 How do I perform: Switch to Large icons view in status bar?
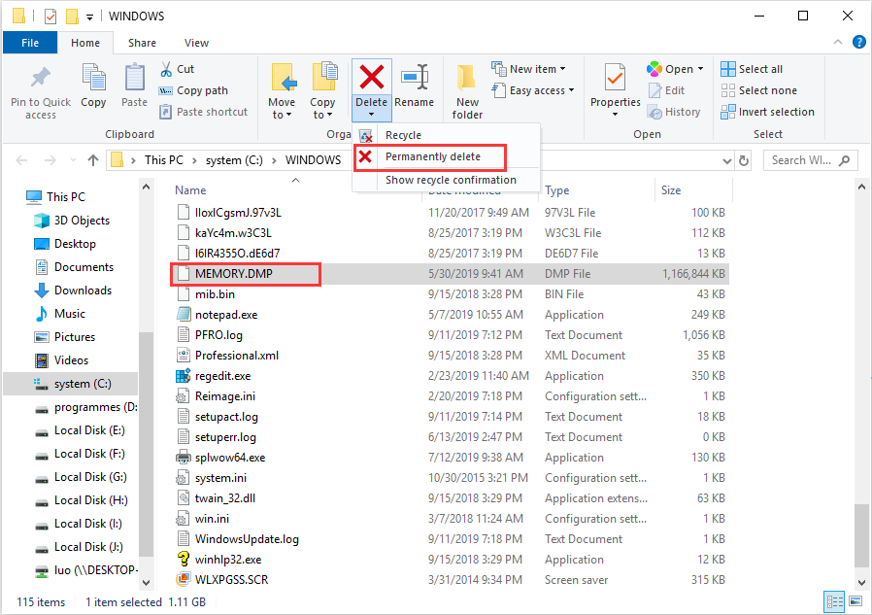855,601
